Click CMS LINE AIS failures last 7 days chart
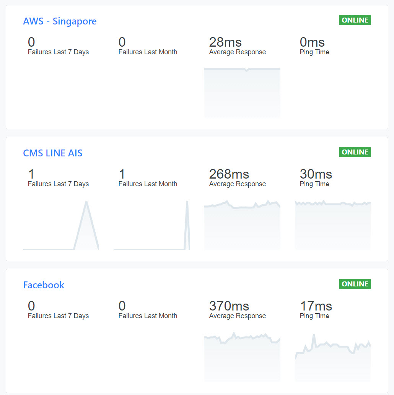This screenshot has height=395, width=394. [x=61, y=225]
